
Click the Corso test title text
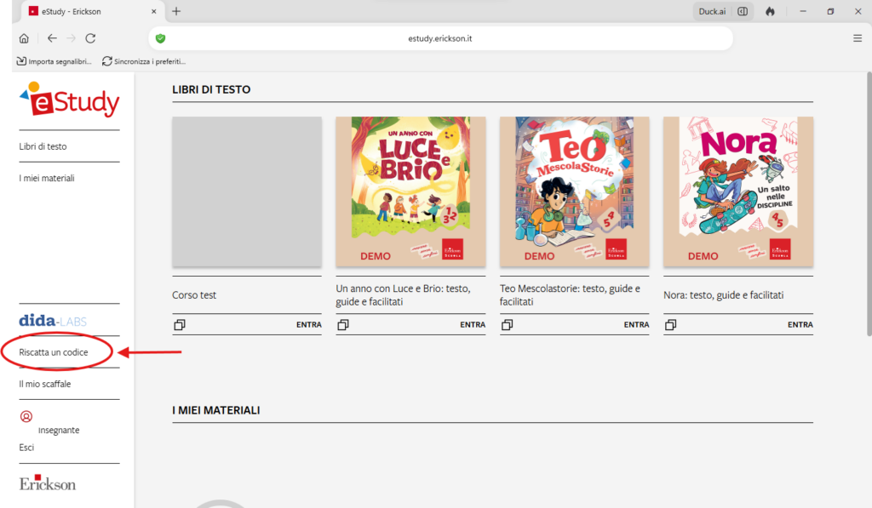click(x=194, y=295)
